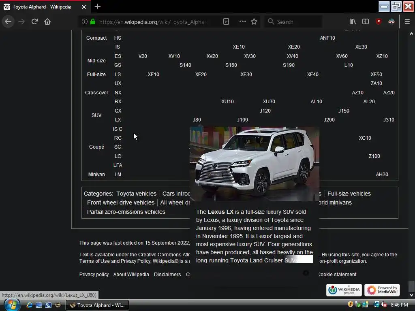
Task: Open the J100 link in LX row
Action: click(242, 120)
